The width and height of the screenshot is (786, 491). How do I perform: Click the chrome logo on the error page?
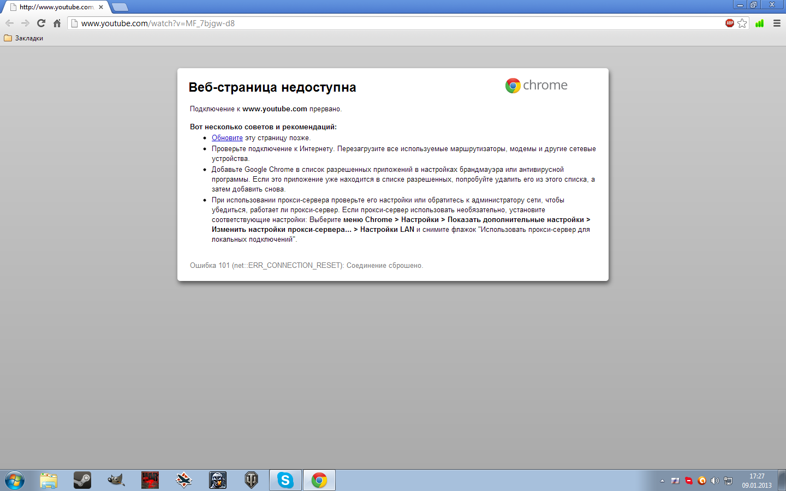tap(536, 85)
